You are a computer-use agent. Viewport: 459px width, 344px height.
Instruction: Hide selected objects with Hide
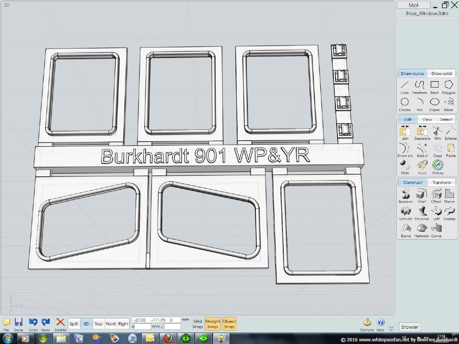(x=405, y=167)
